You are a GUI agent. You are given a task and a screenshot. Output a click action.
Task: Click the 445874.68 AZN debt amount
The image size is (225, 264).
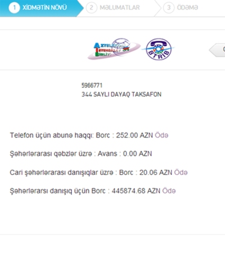[x=136, y=191]
